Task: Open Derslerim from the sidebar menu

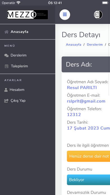Action: 19,55
